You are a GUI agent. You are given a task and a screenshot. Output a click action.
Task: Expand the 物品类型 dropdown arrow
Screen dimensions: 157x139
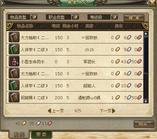pyautogui.click(x=34, y=17)
